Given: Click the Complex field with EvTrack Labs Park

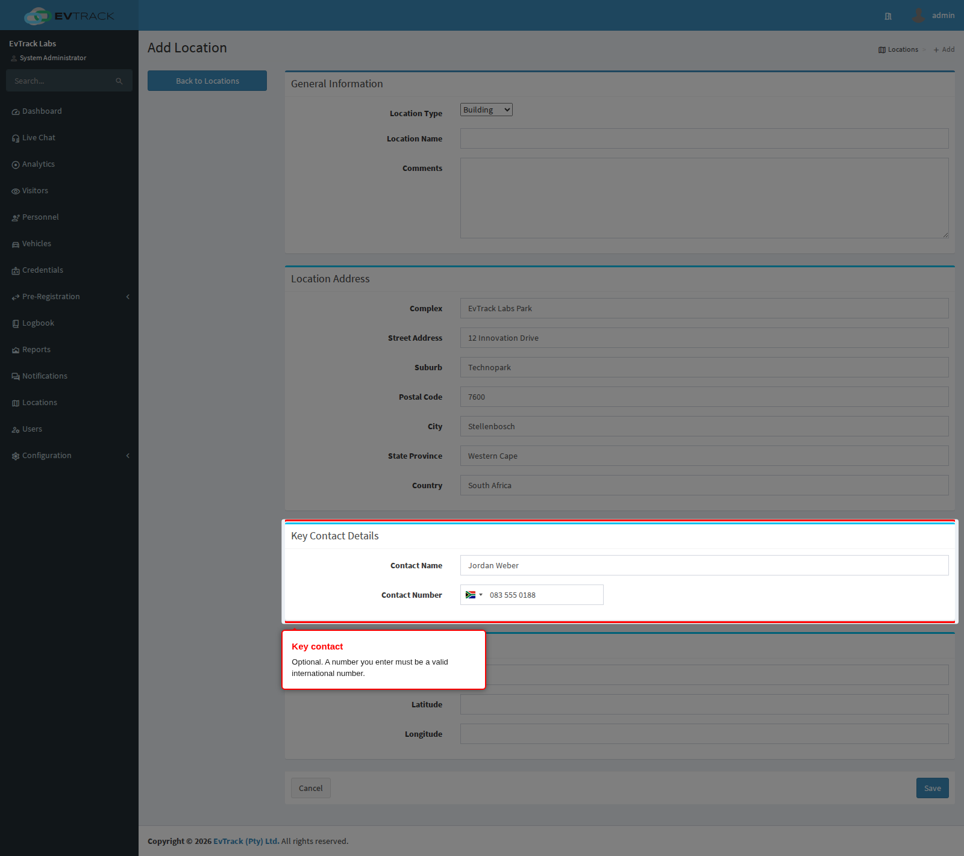Looking at the screenshot, I should tap(704, 308).
